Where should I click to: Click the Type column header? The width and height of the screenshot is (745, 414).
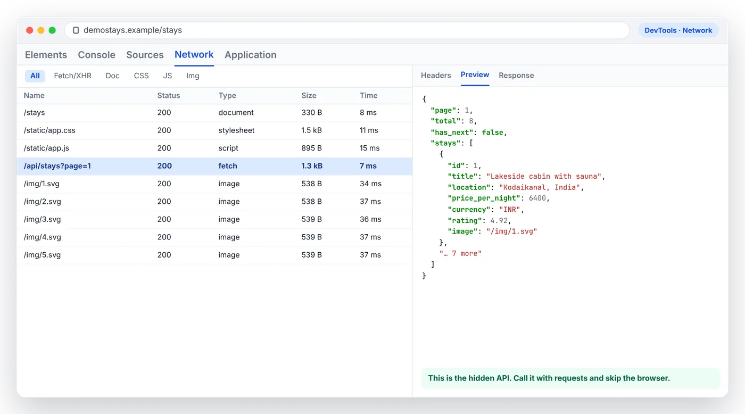[227, 96]
